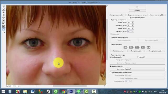168x94 pixels.
Task: Open the Нажим кисти dropdown arrow
Action: [133, 28]
